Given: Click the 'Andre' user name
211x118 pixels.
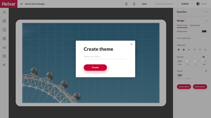Looking at the screenshot, I should (204, 4).
